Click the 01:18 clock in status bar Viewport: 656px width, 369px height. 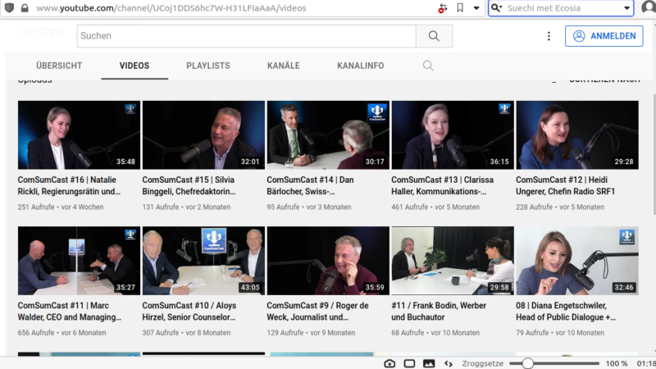646,363
